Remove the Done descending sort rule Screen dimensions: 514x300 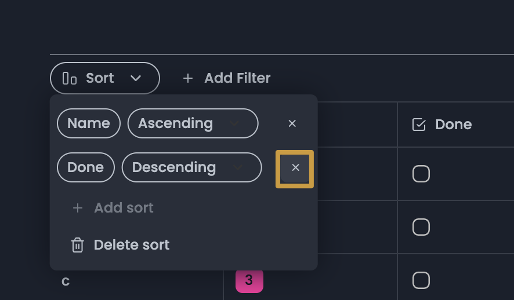point(295,168)
